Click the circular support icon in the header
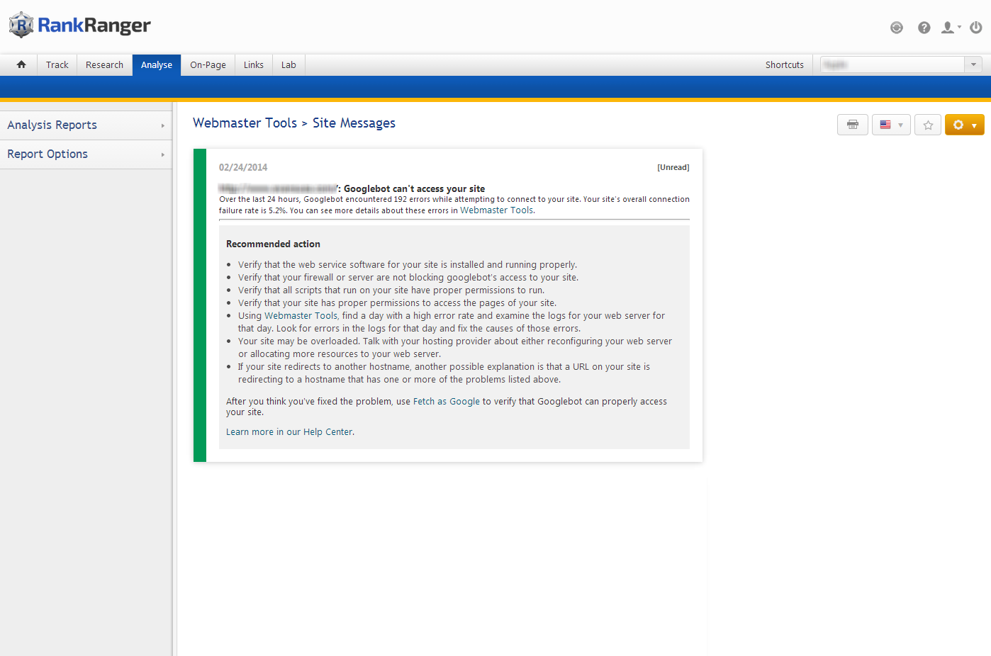 (x=897, y=28)
